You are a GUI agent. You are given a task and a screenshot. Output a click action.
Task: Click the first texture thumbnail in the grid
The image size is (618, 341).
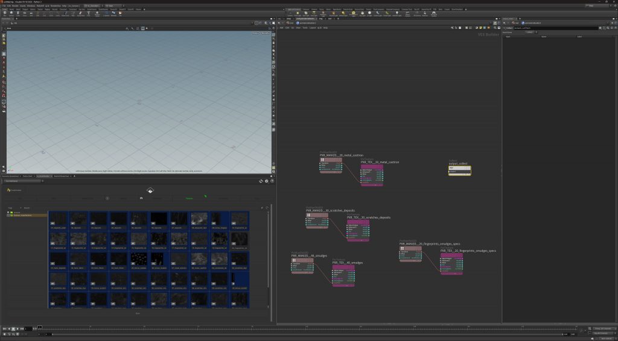(58, 219)
